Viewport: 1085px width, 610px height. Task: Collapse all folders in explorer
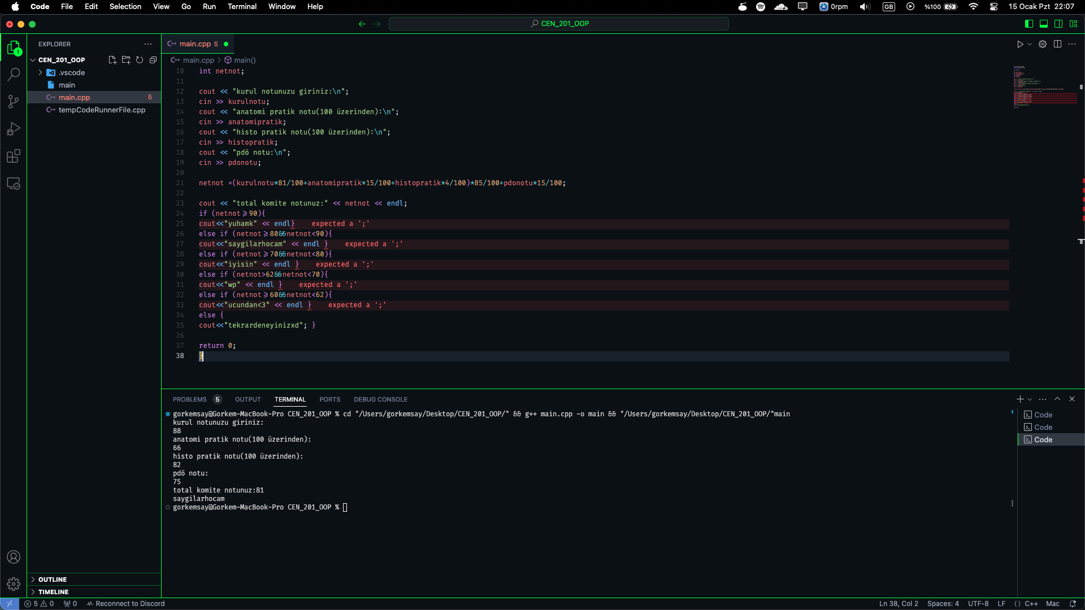click(x=153, y=60)
